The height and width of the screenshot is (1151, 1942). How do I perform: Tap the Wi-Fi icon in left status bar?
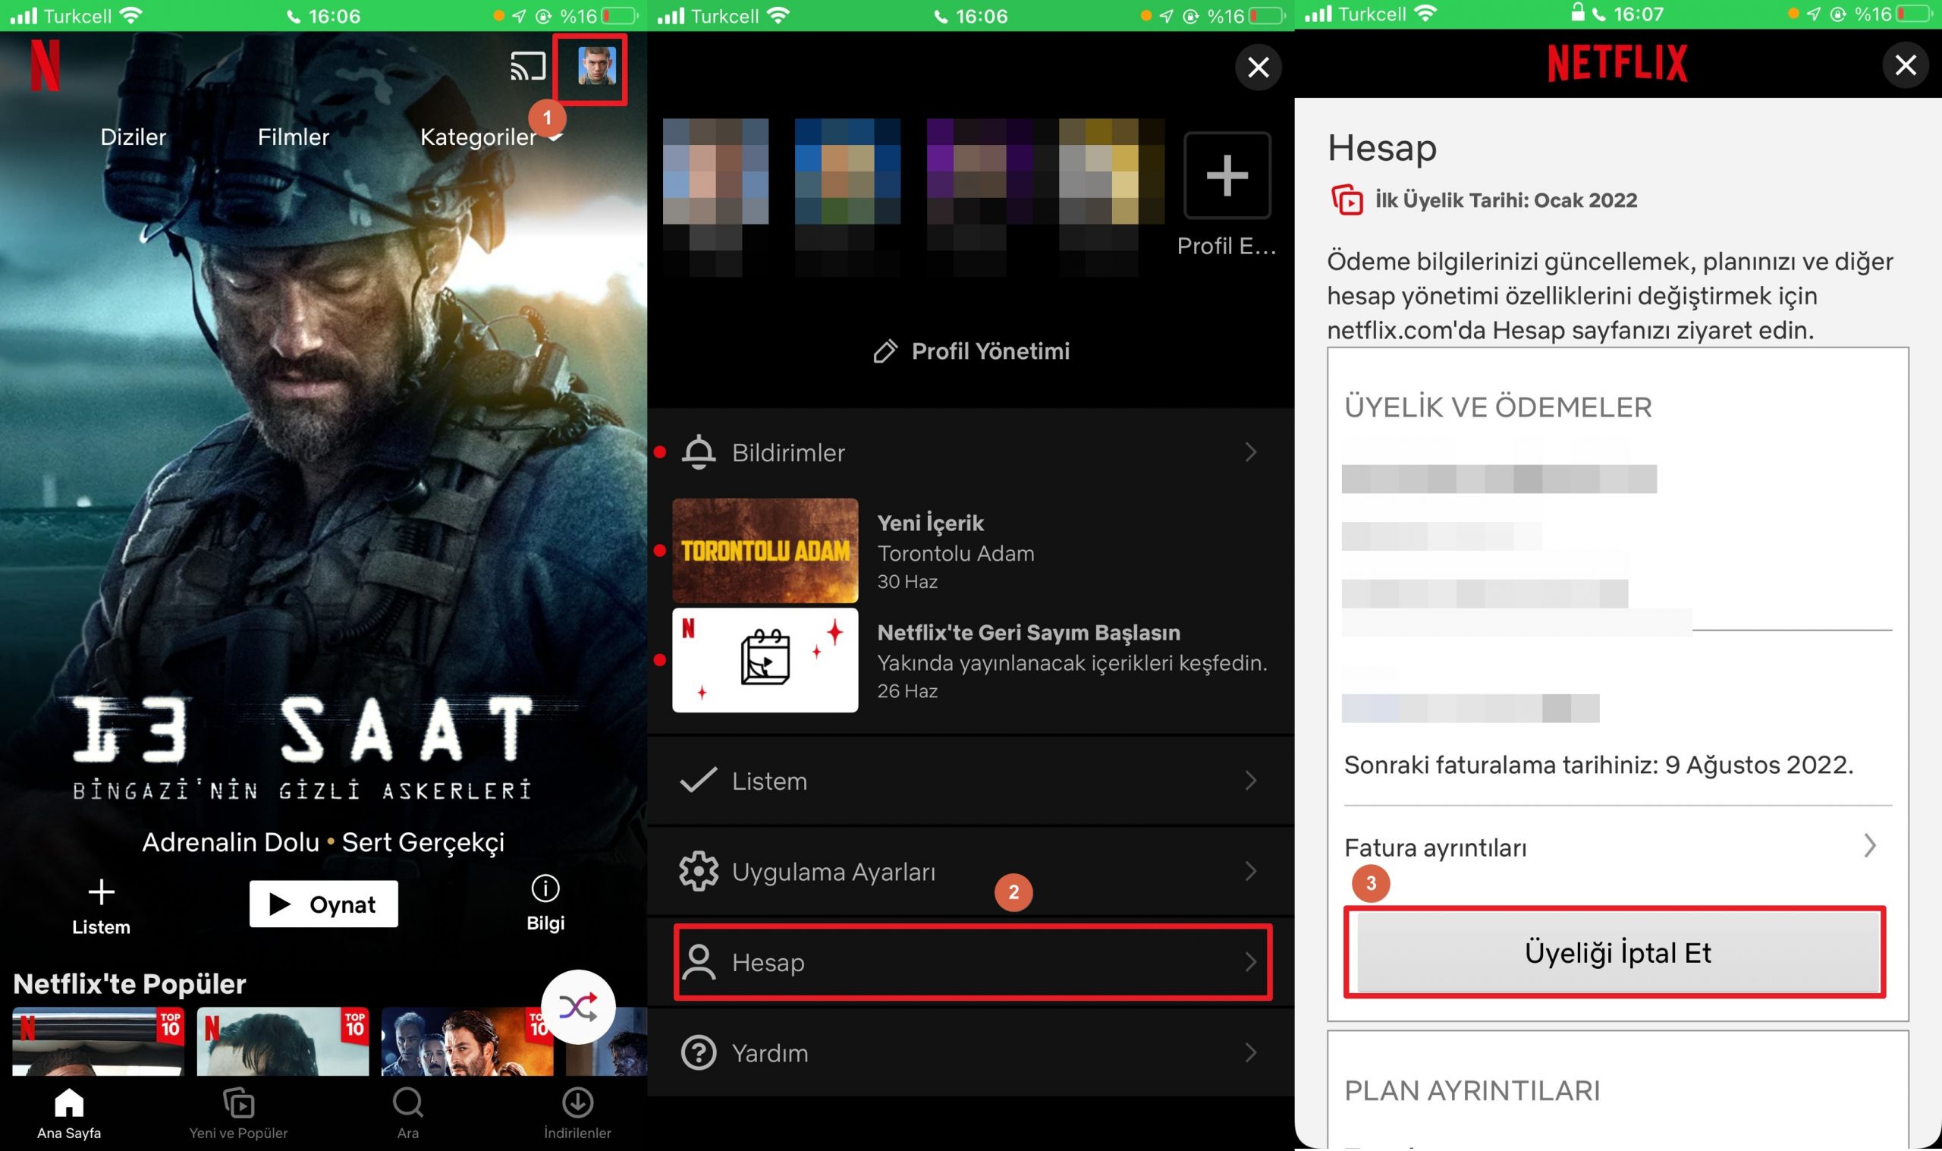(132, 14)
